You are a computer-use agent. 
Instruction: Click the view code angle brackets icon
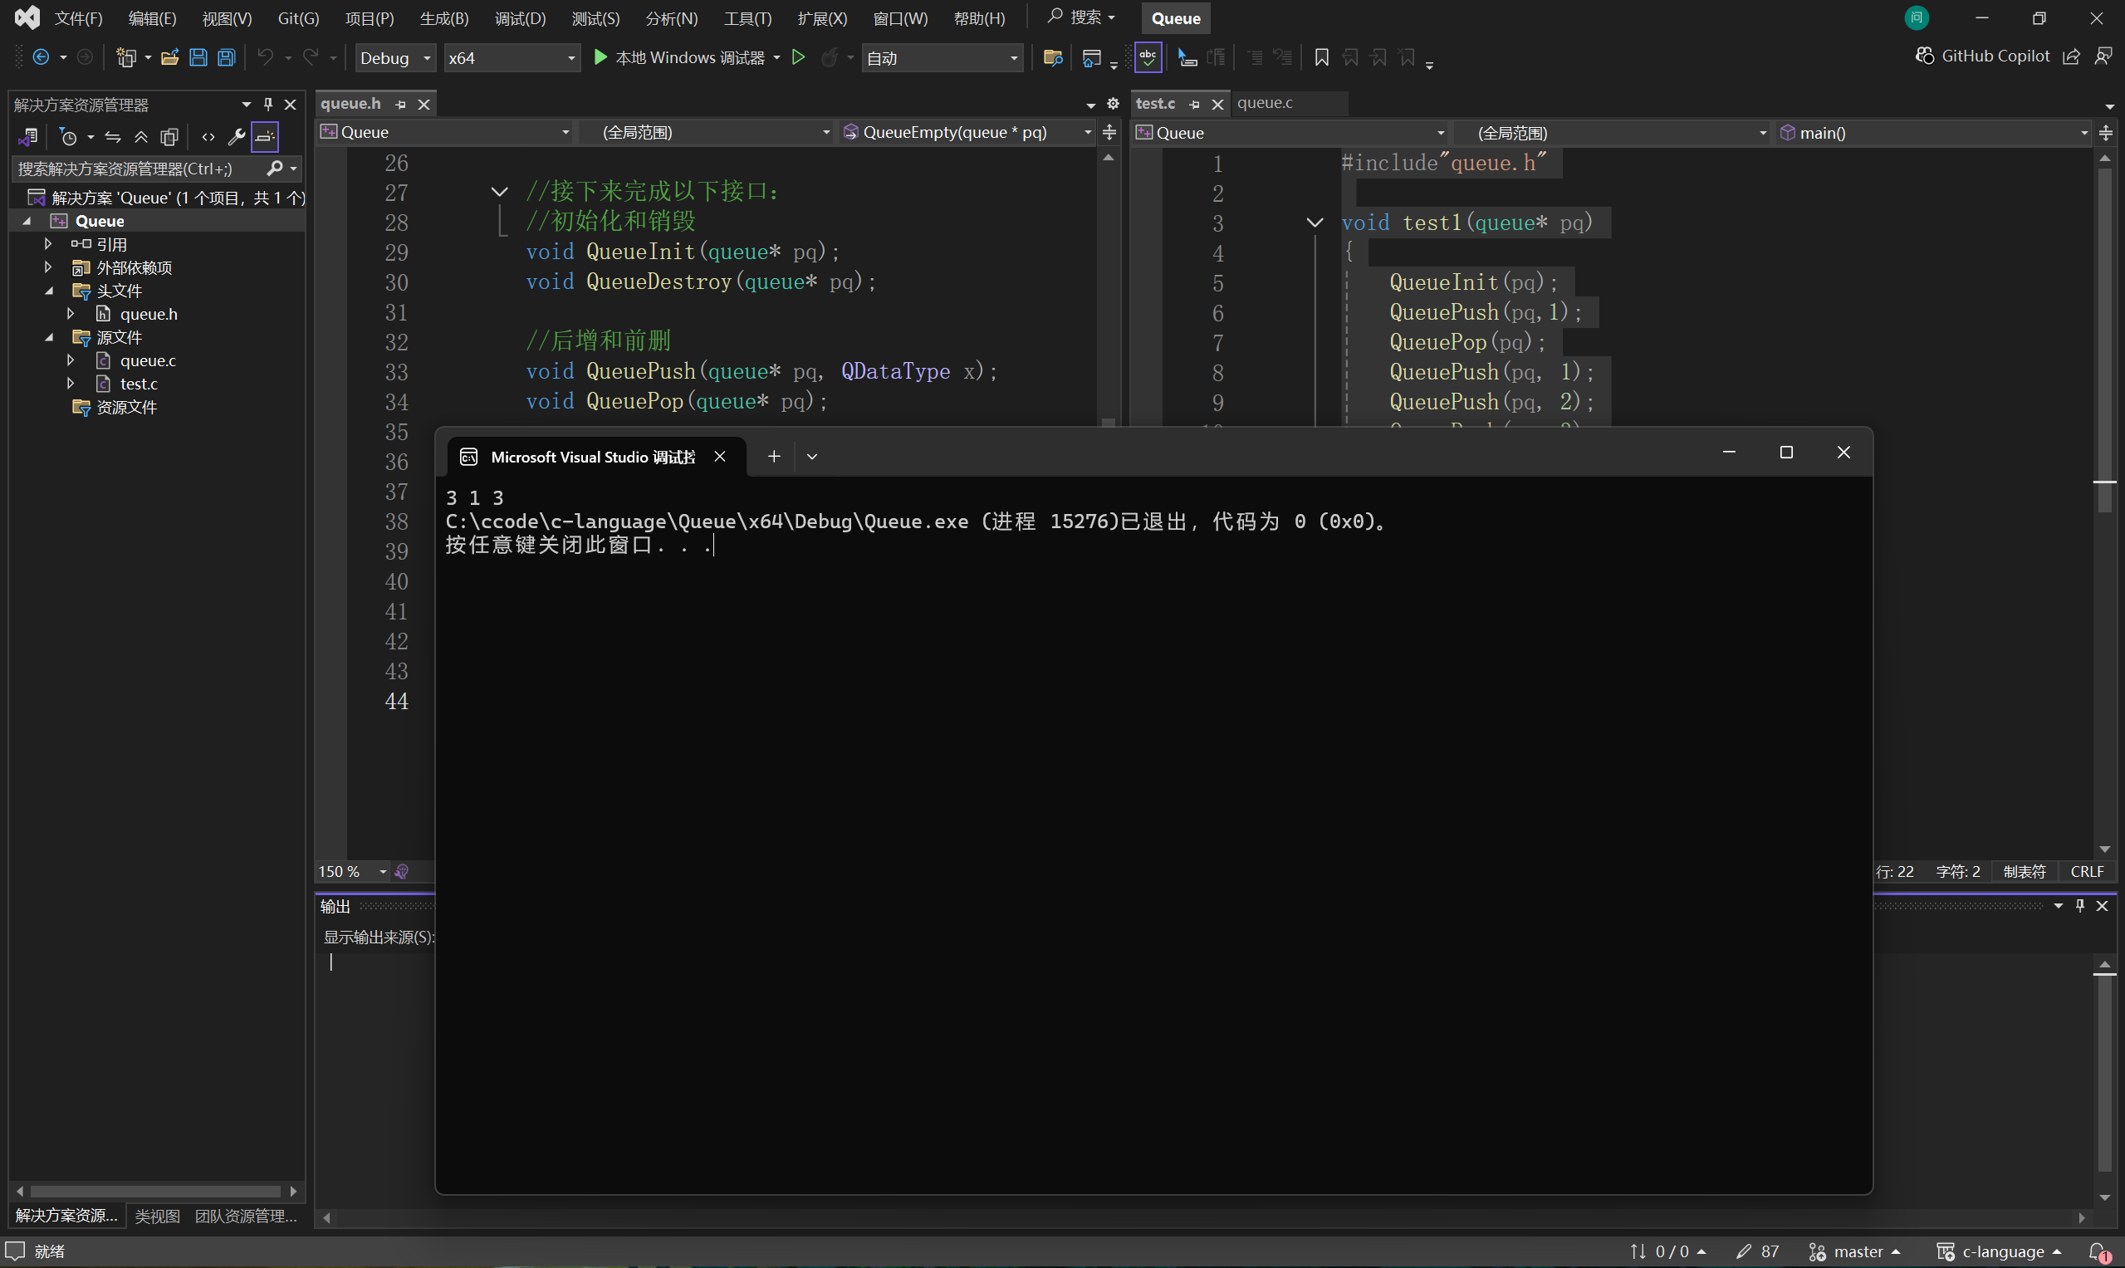click(208, 137)
